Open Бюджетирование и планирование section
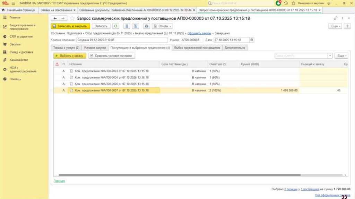355x199 pixels. 22,27
